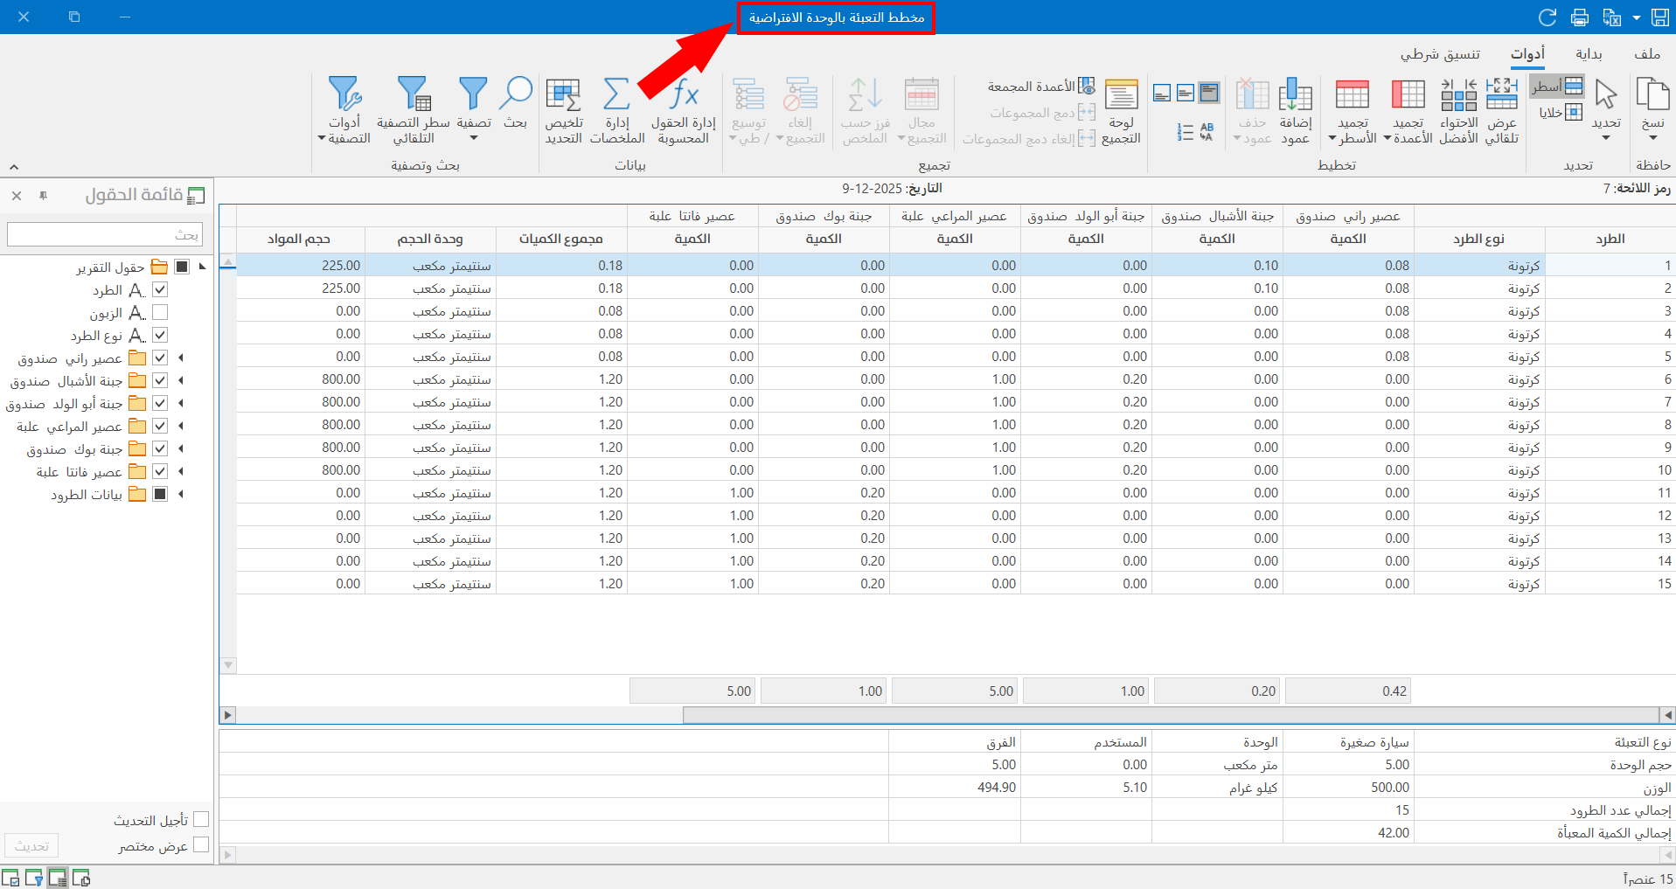Switch to the بداية ribbon tab
Viewport: 1676px width, 889px height.
[x=1589, y=54]
